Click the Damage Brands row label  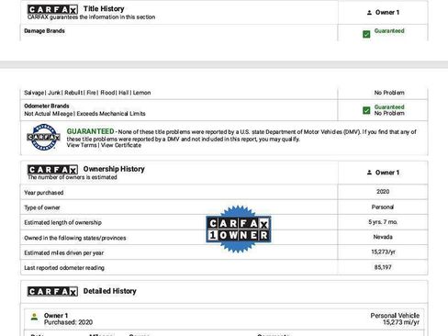pos(44,31)
